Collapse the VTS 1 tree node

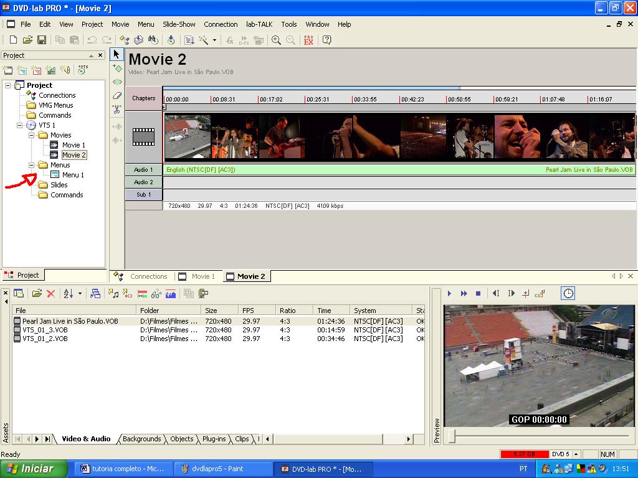[19, 125]
